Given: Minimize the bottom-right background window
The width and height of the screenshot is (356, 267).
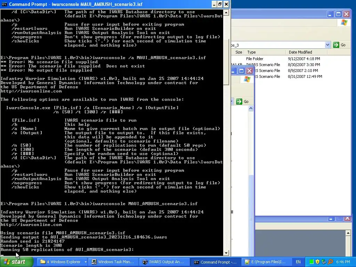Looking at the screenshot, I should click(331, 219).
